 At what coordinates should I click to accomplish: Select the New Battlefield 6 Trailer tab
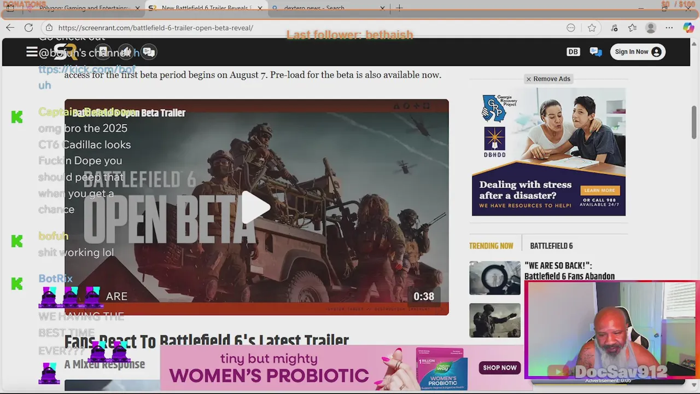[205, 8]
